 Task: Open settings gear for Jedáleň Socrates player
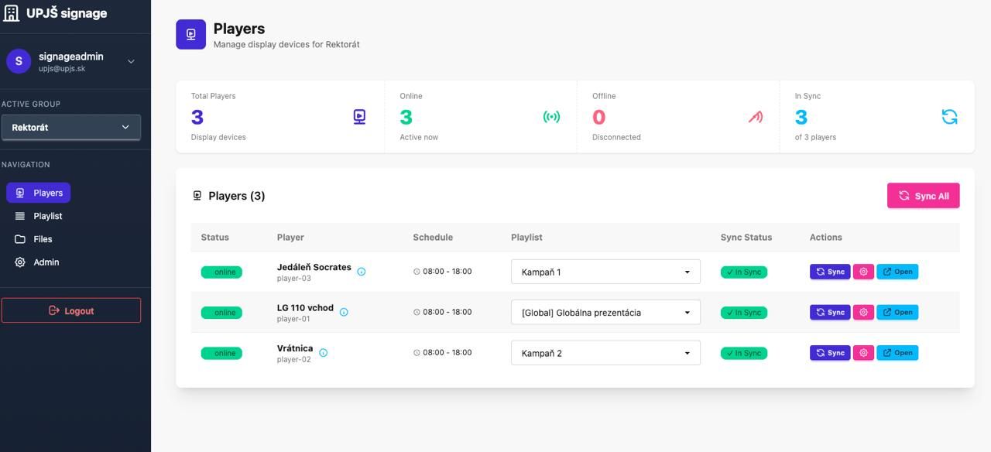(x=863, y=272)
